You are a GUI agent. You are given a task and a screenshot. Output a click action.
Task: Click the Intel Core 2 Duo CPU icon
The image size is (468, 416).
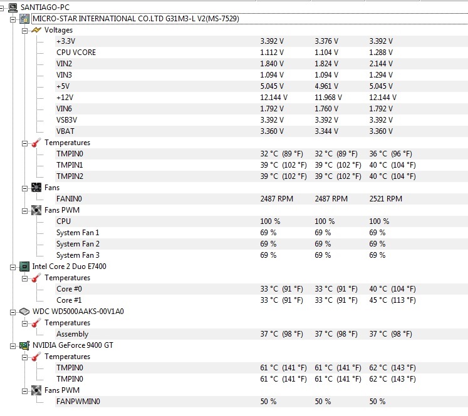pyautogui.click(x=24, y=266)
